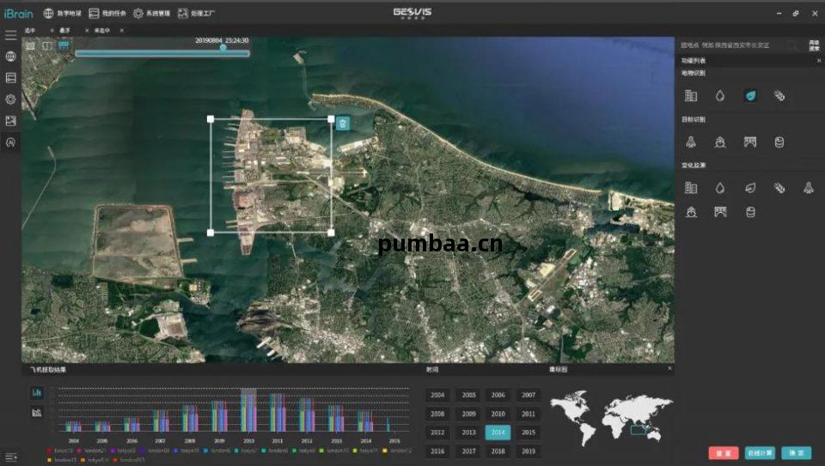Screen dimensions: 825x466
Task: Expand the hamburger menu in left sidebar
Action: [10, 35]
